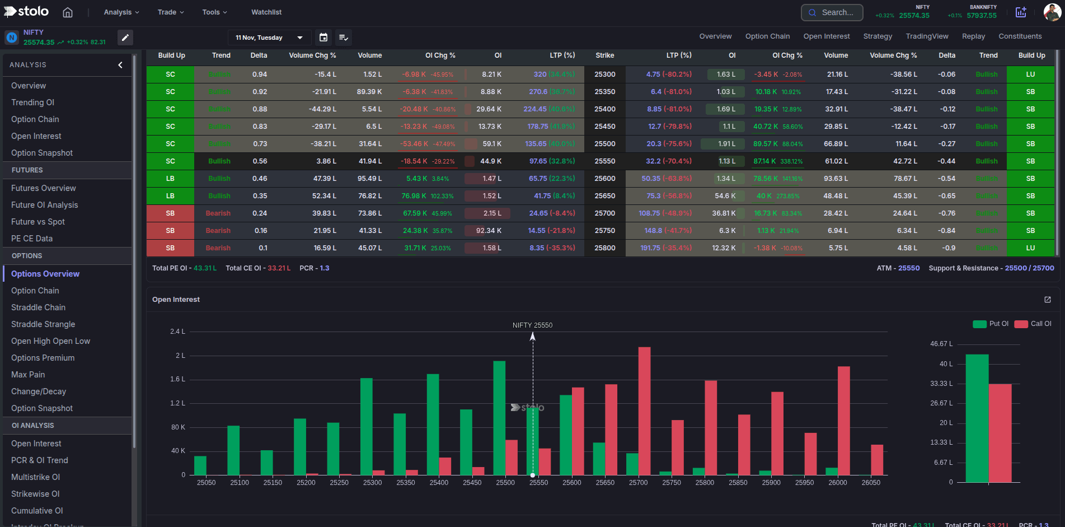Viewport: 1065px width, 527px height.
Task: Open the Stolo logo icon
Action: tap(26, 11)
